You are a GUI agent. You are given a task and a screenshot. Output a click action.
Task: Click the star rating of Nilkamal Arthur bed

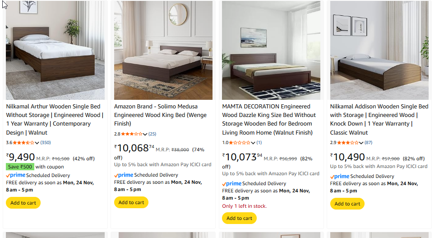(23, 143)
